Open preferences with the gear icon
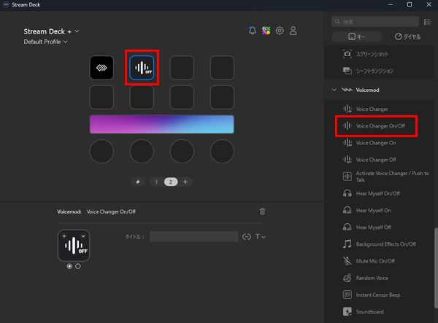 tap(280, 31)
